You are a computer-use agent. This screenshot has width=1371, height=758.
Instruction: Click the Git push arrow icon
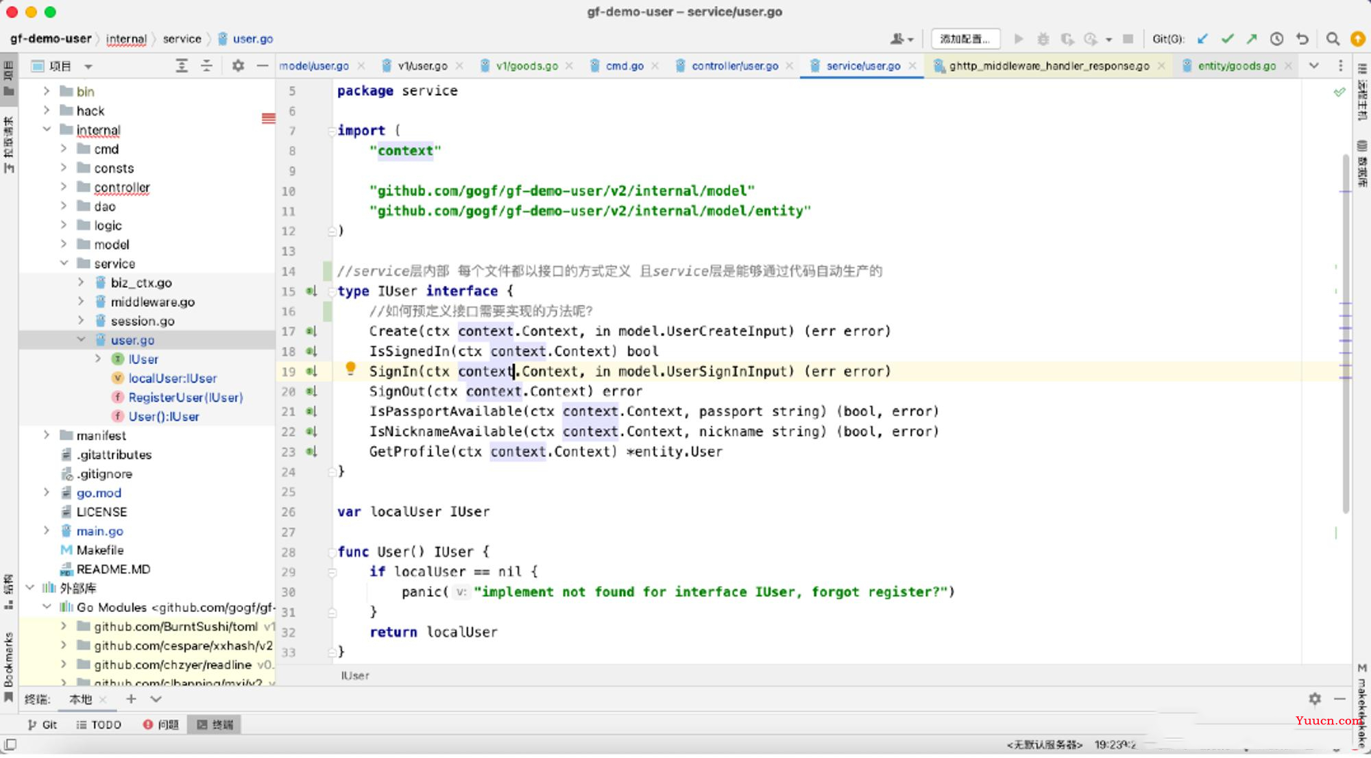click(x=1252, y=39)
